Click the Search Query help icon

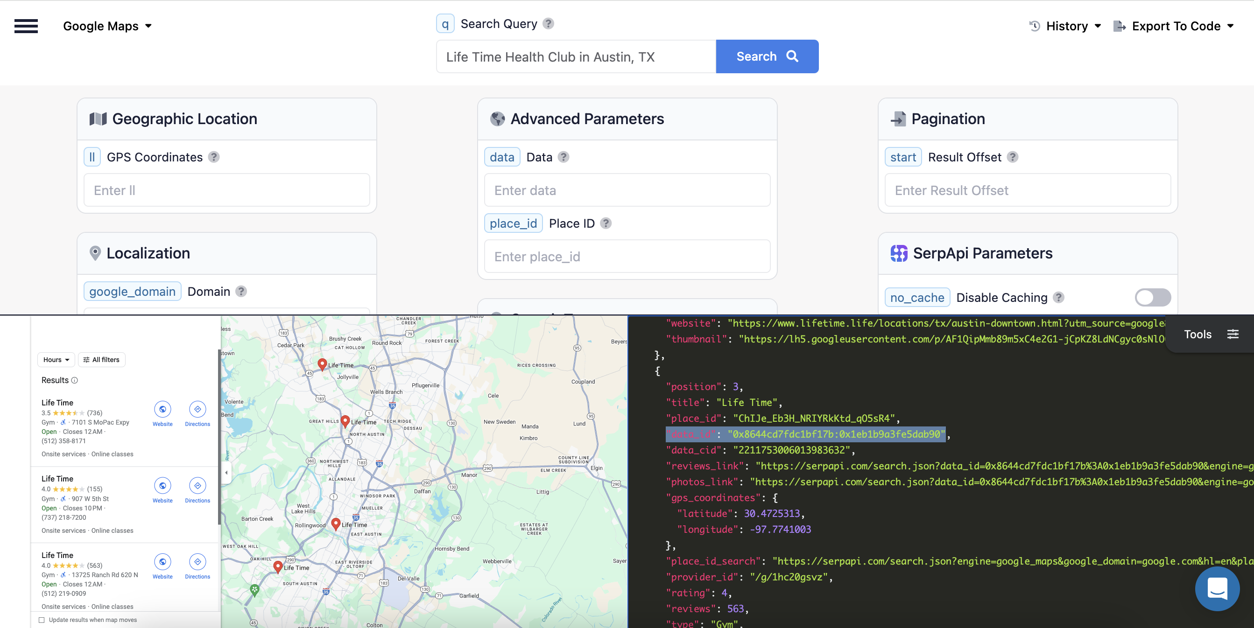[548, 23]
